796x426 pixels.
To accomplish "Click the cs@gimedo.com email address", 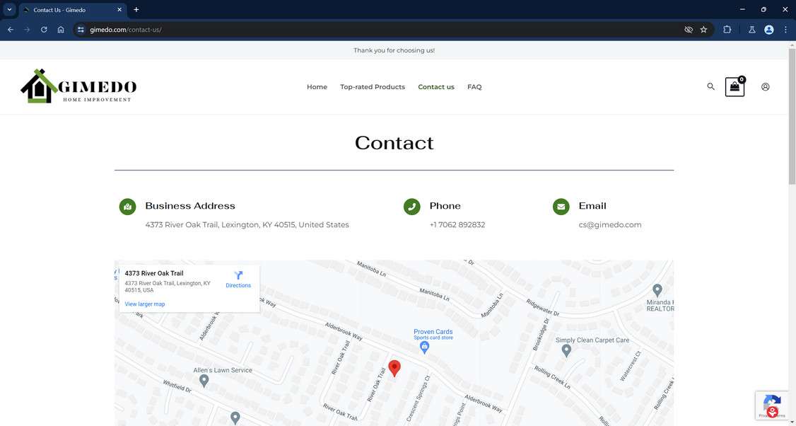I will [609, 225].
